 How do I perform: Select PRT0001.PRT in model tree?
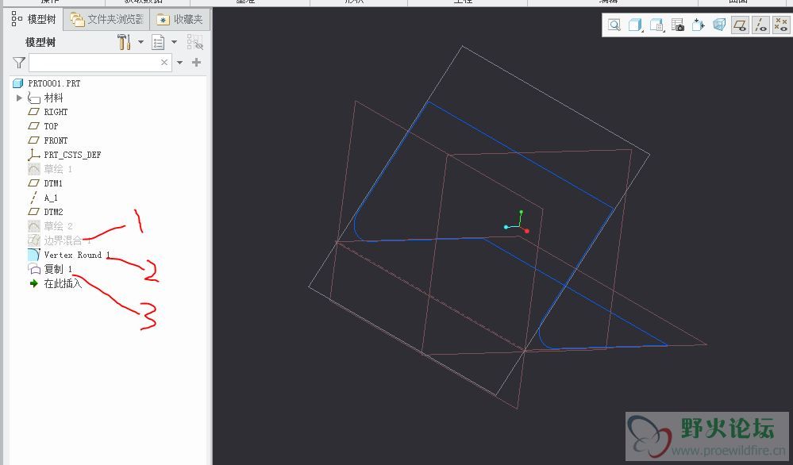(54, 83)
